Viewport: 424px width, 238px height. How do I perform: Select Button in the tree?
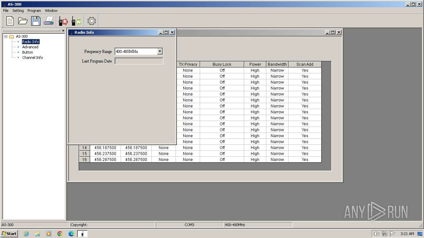point(27,52)
